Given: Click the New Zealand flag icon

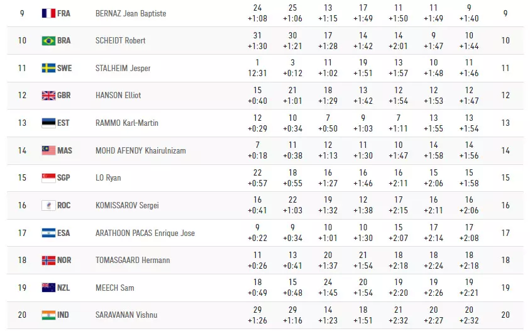Looking at the screenshot, I should point(48,288).
